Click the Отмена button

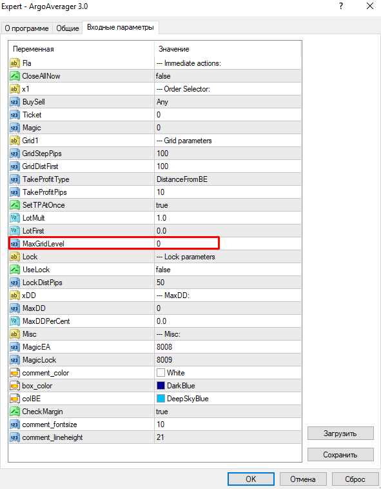coord(303,479)
